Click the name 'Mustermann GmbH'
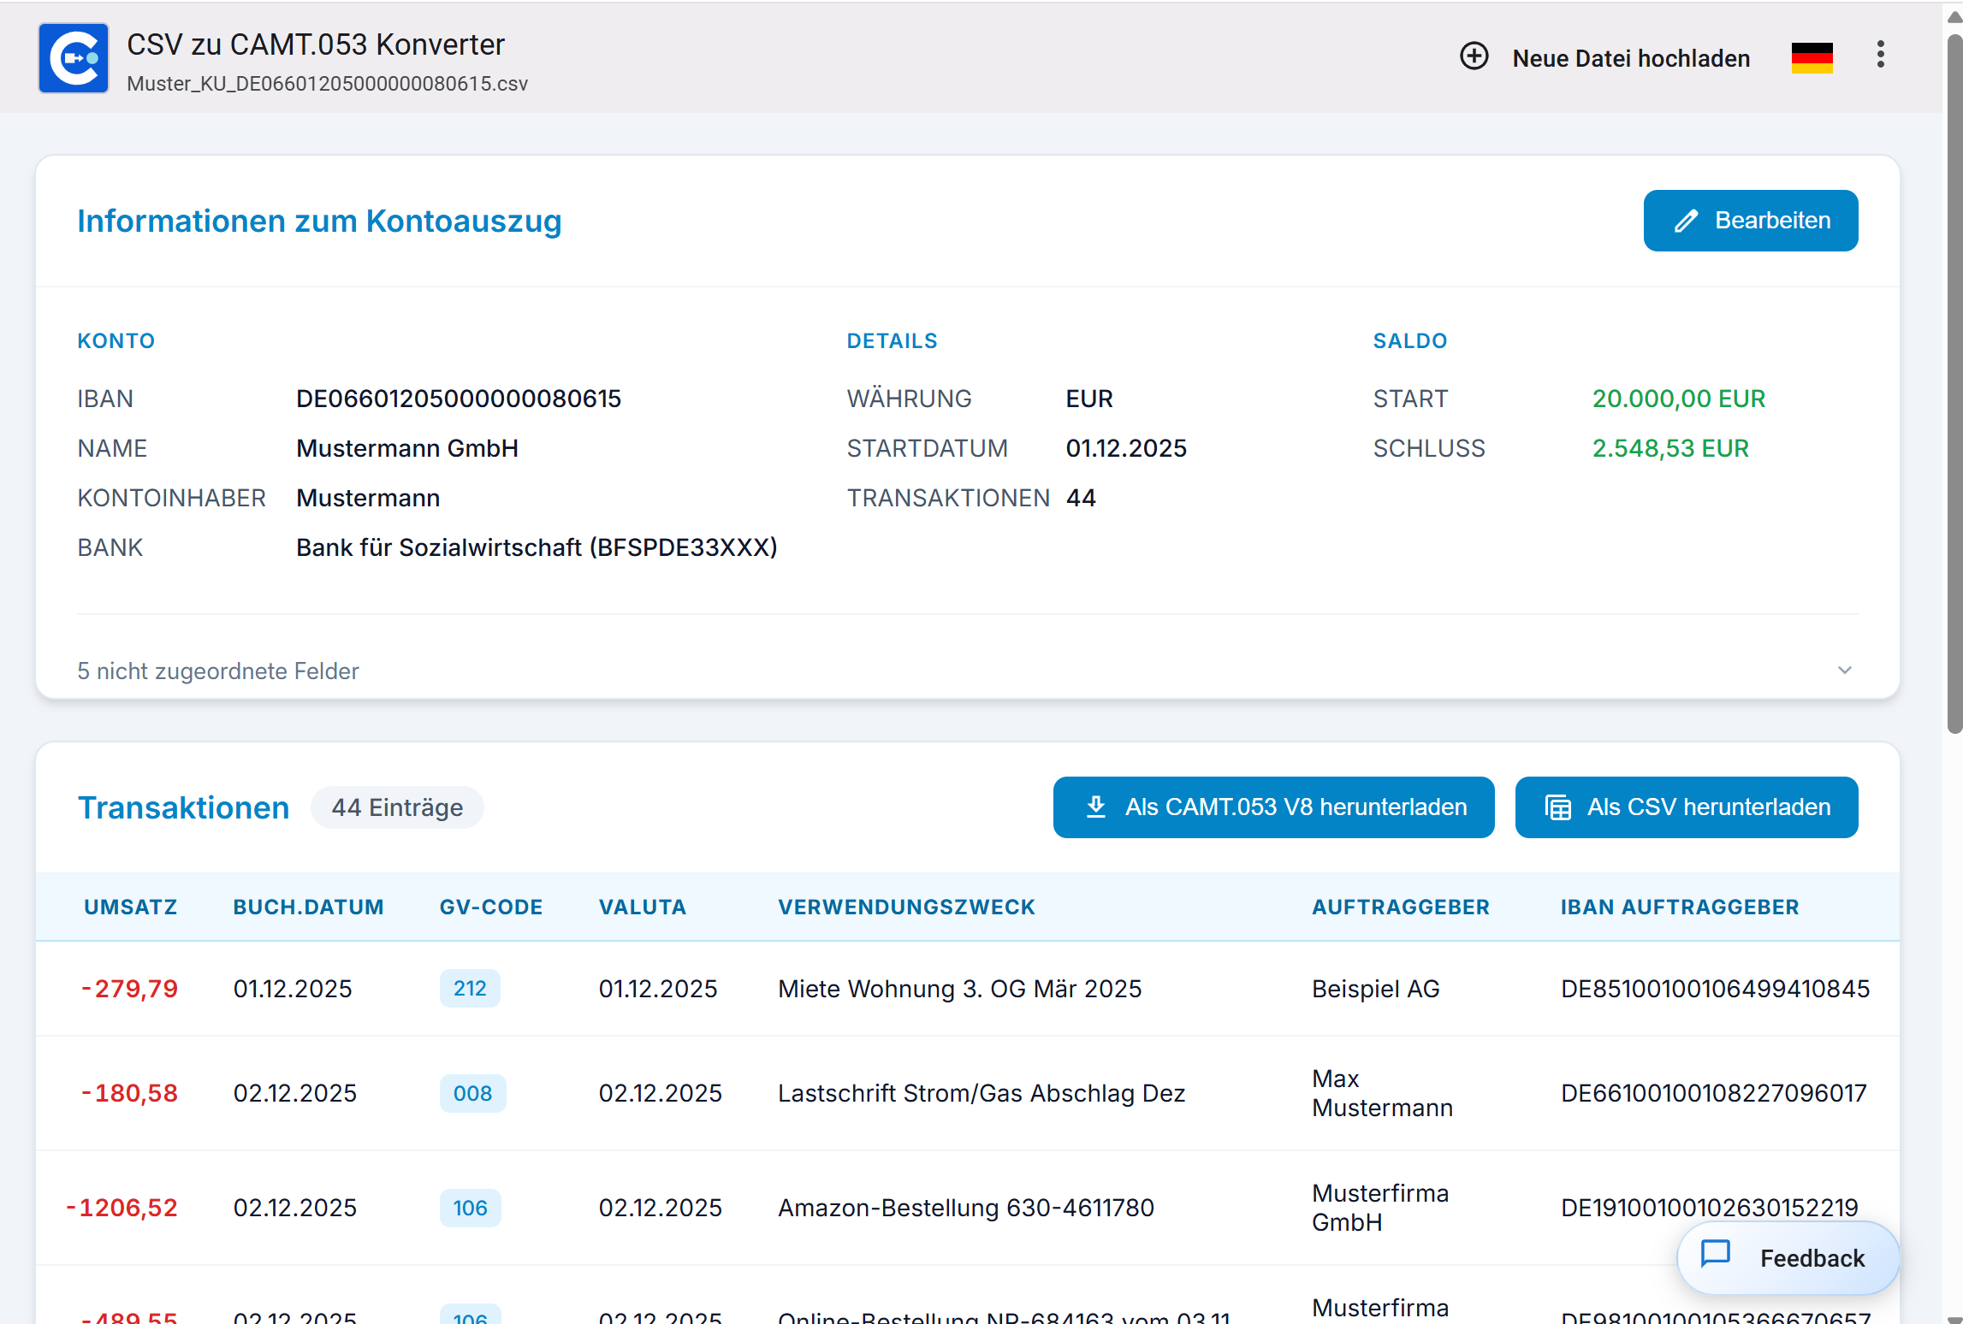Screen dimensions: 1963x1324 pos(407,449)
